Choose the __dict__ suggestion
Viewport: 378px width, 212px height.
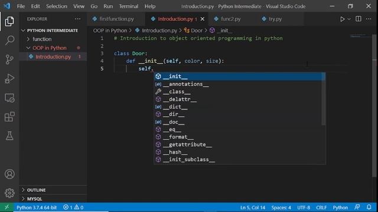240,107
